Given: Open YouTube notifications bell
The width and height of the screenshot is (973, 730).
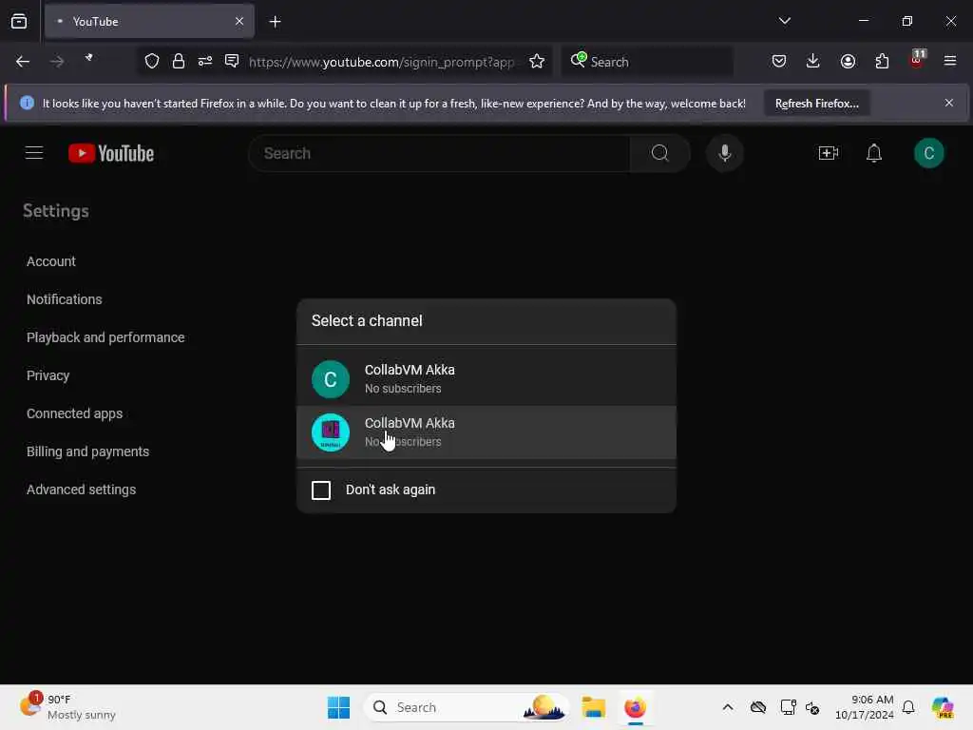Looking at the screenshot, I should click(x=874, y=153).
